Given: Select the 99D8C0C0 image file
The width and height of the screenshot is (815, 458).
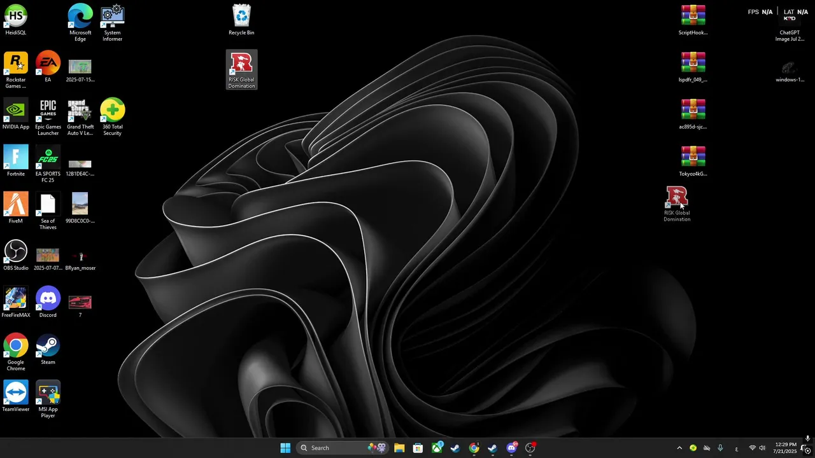Looking at the screenshot, I should (x=80, y=208).
